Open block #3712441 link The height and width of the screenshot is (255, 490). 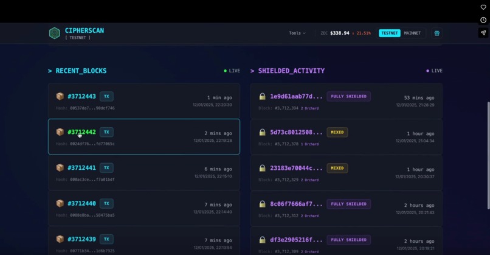point(82,168)
